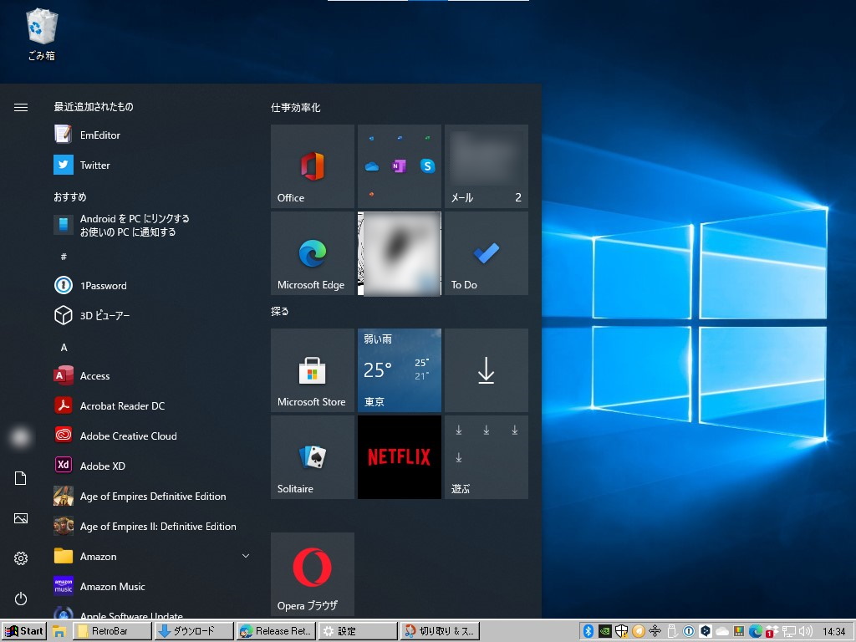Click the 14:34 clock in tray
856x642 pixels.
(x=833, y=631)
